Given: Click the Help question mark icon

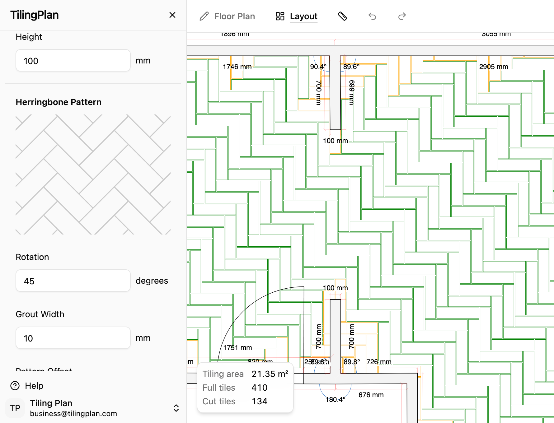Looking at the screenshot, I should [15, 386].
